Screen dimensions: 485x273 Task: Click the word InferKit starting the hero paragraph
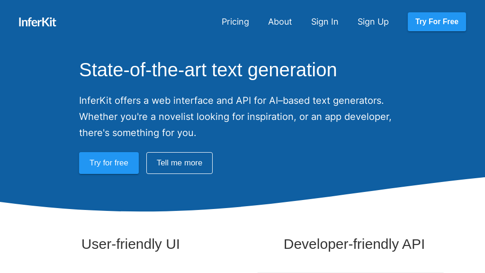(x=95, y=100)
